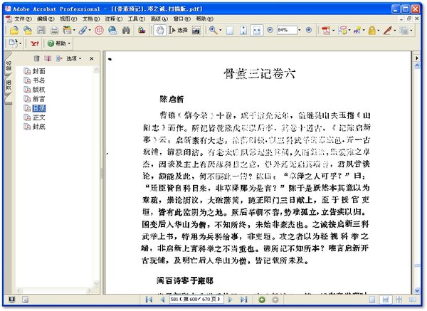Click the Fit Width icon
Image resolution: width=427 pixels, height=311 pixels.
[x=256, y=30]
